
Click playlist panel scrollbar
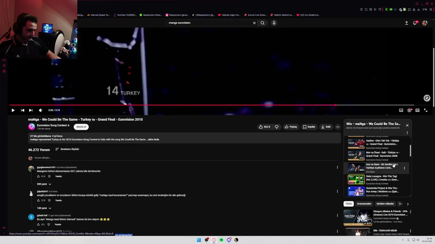411,151
